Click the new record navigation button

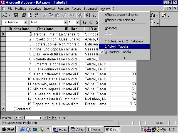tap(55, 118)
